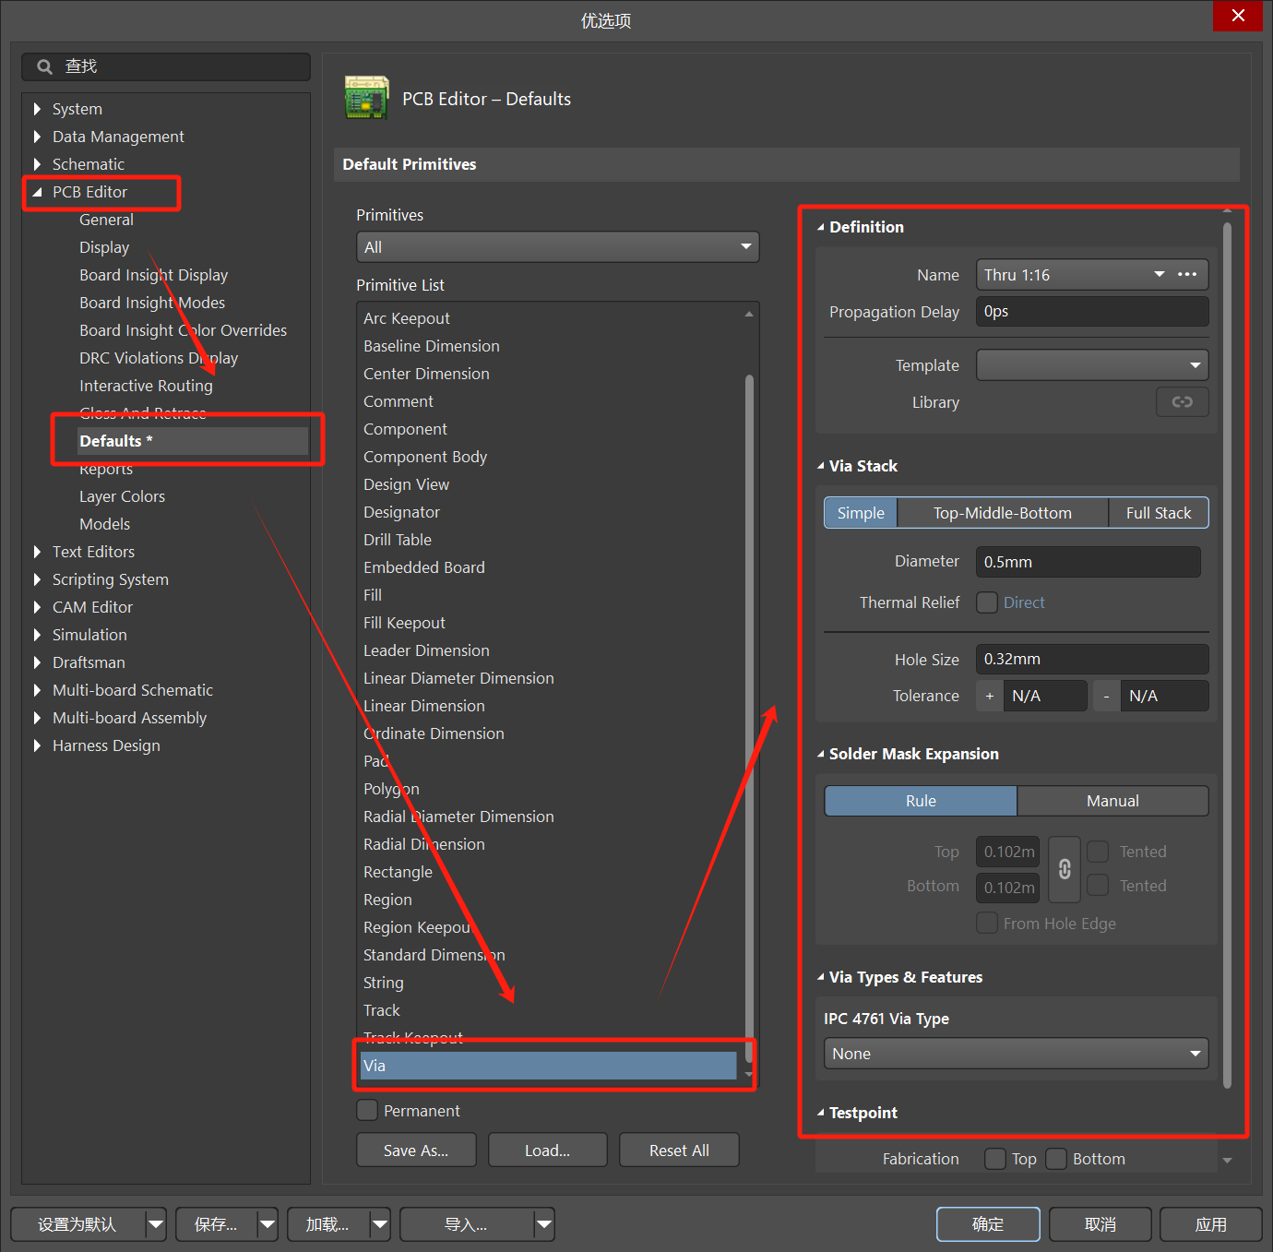Click the solder mask top-bottom link icon
The width and height of the screenshot is (1273, 1252).
point(1065,868)
